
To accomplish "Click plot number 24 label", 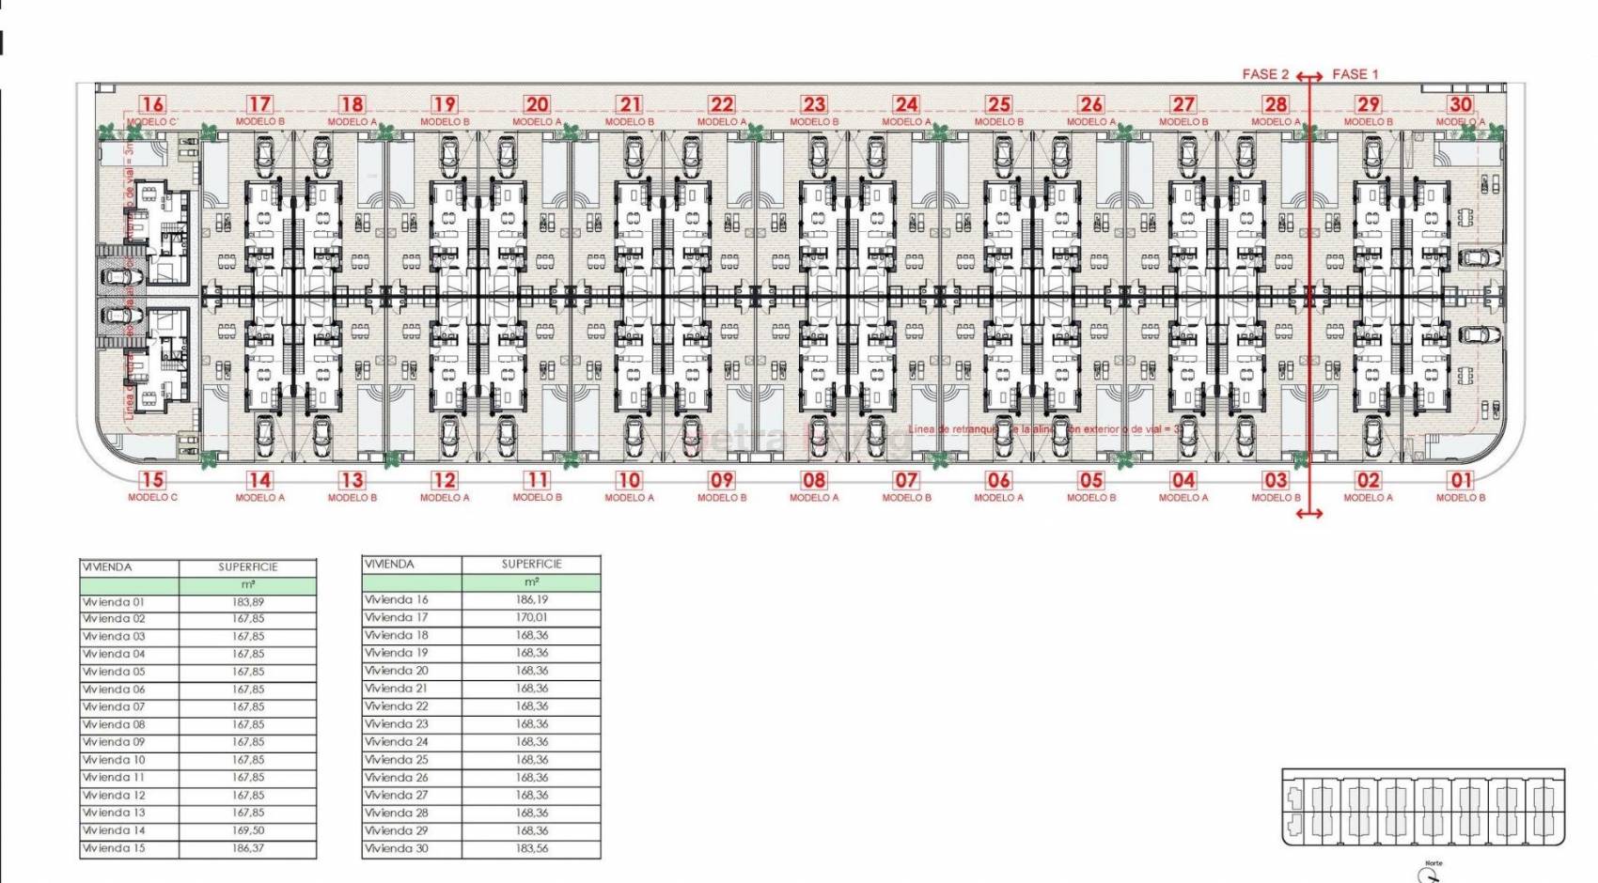I will [x=906, y=104].
